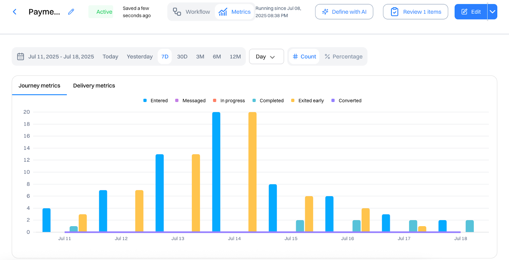Open the Journey metrics tab

coord(39,85)
